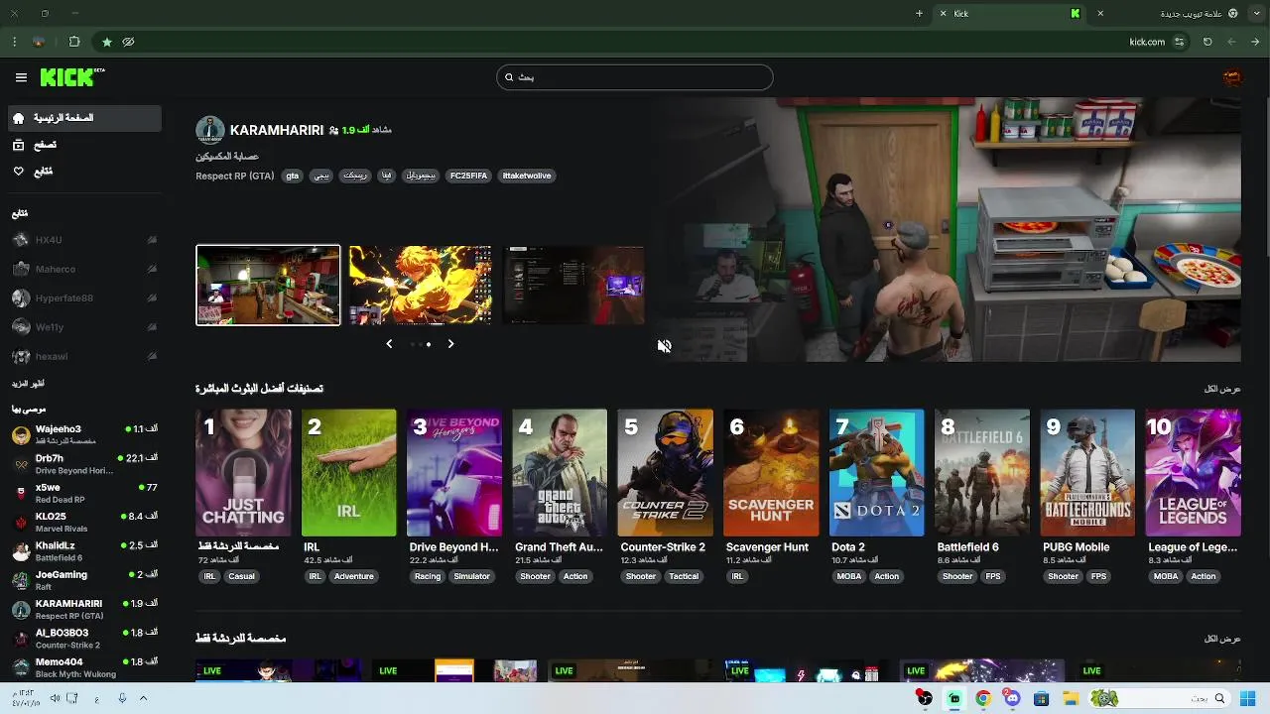Open Discord from the taskbar
Viewport: 1270px width, 714px height.
pos(1011,698)
